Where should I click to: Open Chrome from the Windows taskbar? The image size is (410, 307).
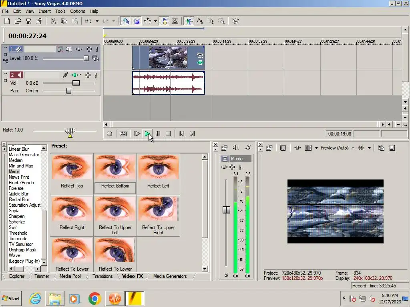(94, 298)
